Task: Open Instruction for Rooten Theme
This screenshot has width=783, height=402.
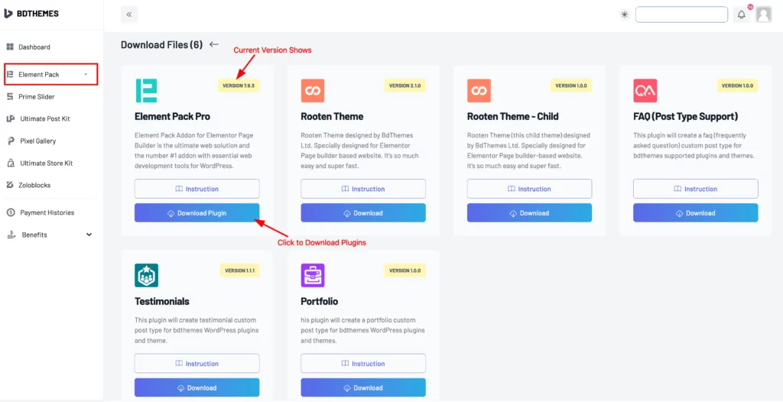Action: 363,189
